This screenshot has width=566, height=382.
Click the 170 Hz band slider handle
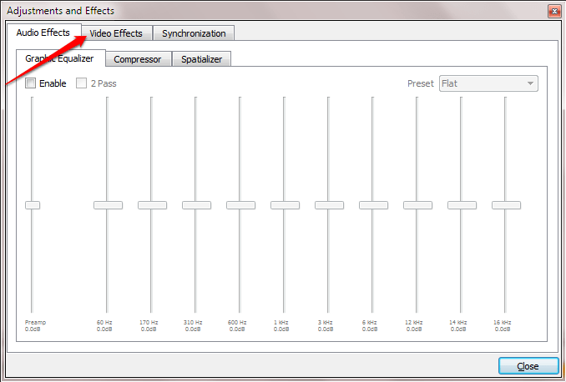152,205
